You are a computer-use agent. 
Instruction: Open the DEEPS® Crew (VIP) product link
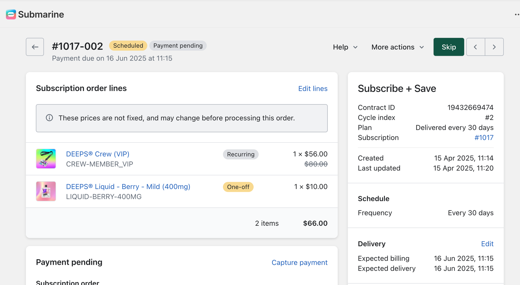pos(97,154)
